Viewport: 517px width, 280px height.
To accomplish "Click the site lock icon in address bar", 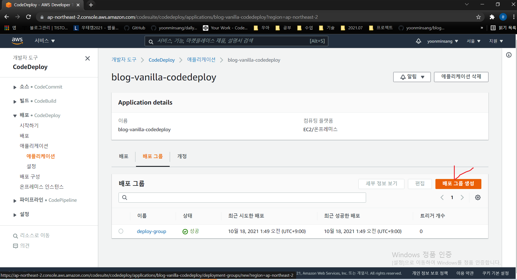I will tap(42, 17).
